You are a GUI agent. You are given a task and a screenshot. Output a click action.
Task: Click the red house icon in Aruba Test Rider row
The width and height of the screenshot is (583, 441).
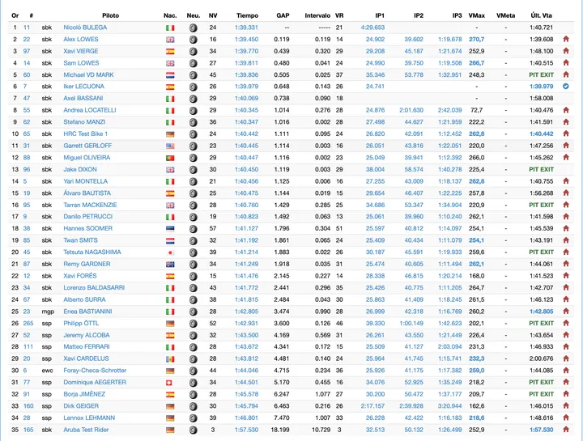(566, 430)
